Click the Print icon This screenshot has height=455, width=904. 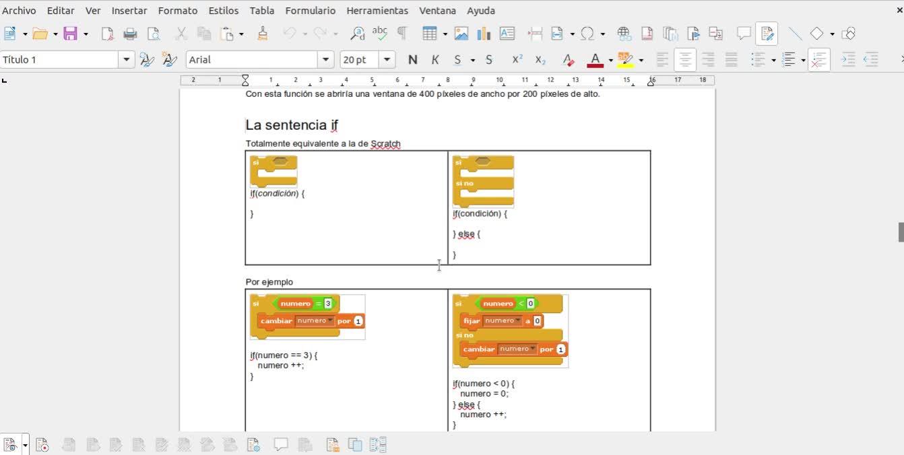[131, 34]
